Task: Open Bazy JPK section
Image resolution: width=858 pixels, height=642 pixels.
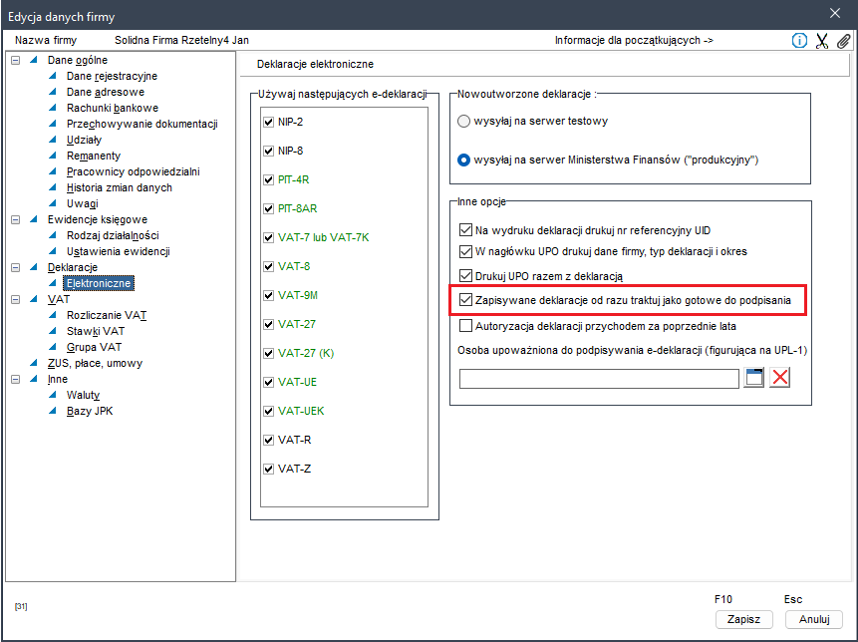Action: 90,411
